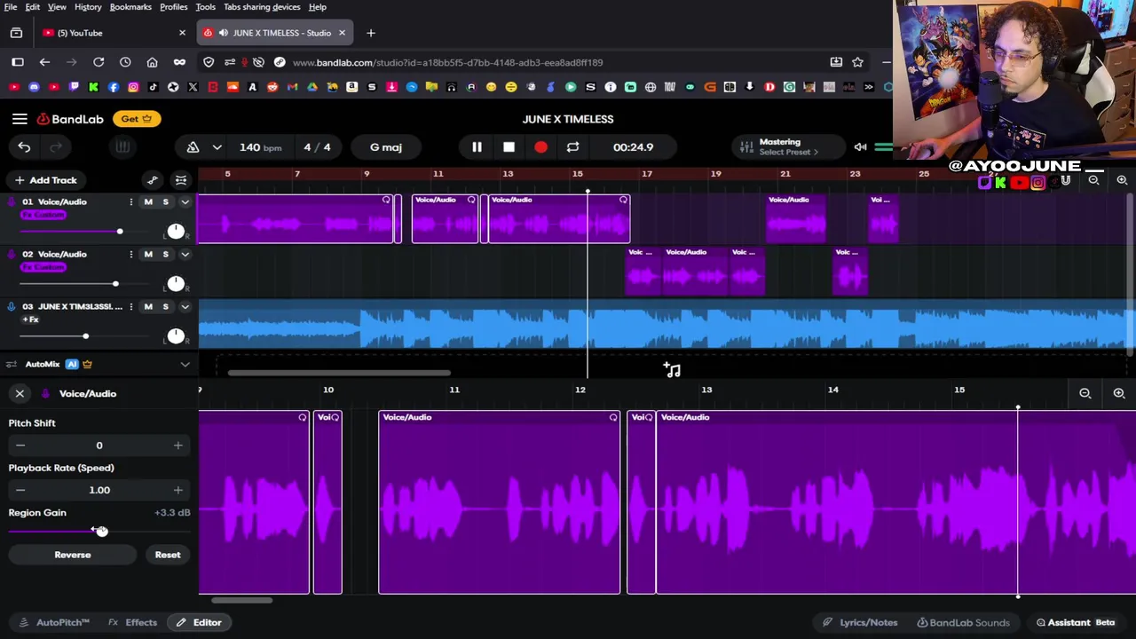Image resolution: width=1136 pixels, height=639 pixels.
Task: Open the three-dot menu of track 01
Action: point(130,202)
